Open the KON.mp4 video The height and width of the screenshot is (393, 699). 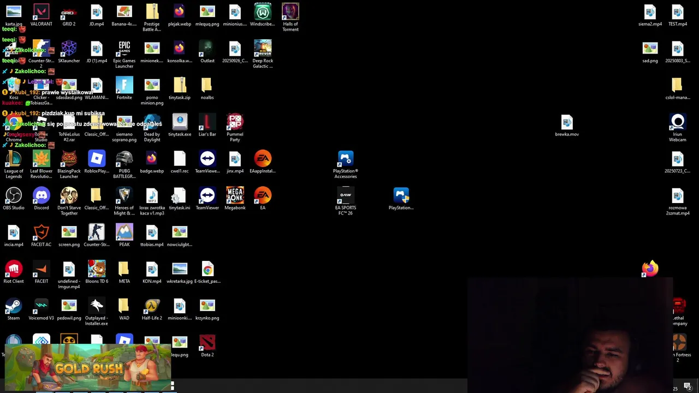(x=152, y=272)
